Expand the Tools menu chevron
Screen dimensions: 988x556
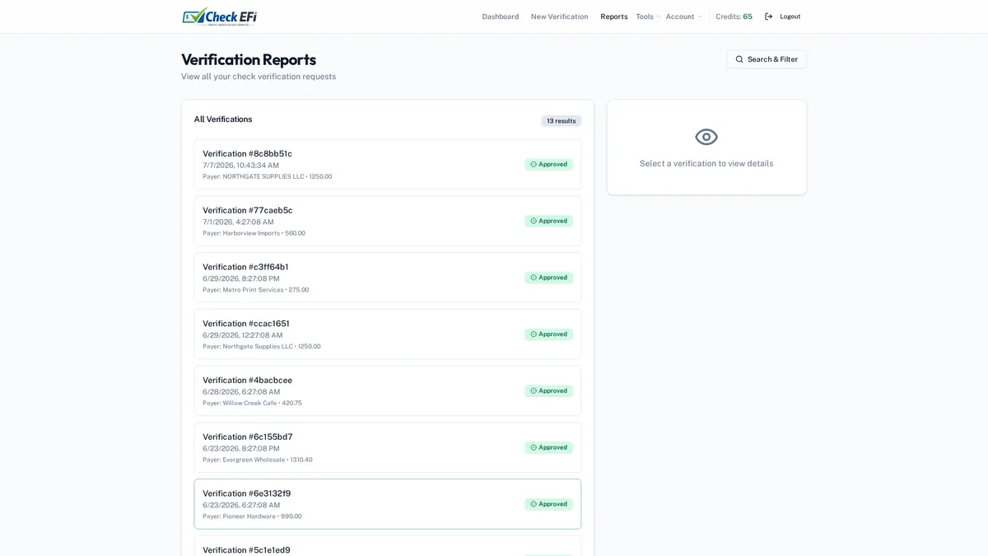[x=658, y=17]
